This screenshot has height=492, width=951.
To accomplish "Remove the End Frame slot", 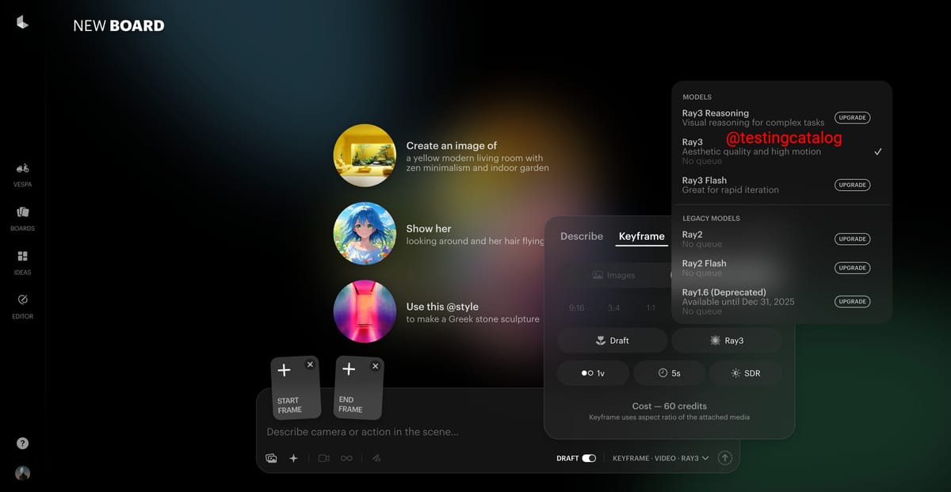I will point(375,366).
